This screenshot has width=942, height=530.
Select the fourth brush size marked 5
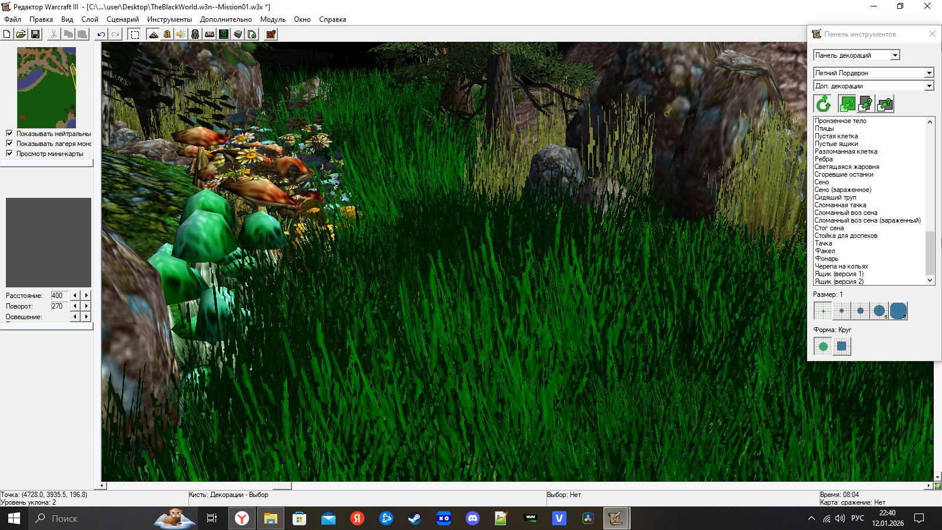tap(880, 311)
